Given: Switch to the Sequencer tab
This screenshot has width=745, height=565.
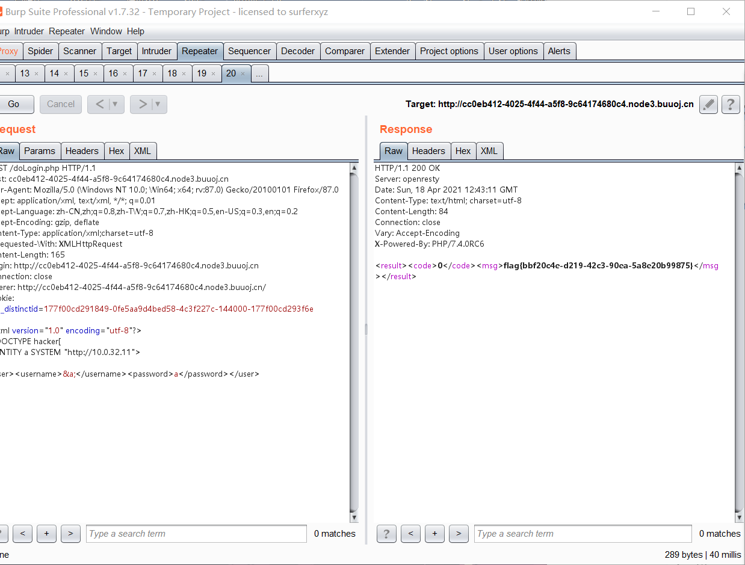Looking at the screenshot, I should pos(250,51).
